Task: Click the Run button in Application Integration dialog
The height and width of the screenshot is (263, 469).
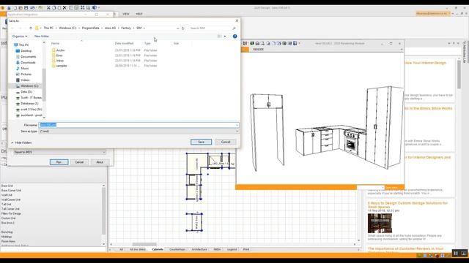Action: (x=59, y=162)
